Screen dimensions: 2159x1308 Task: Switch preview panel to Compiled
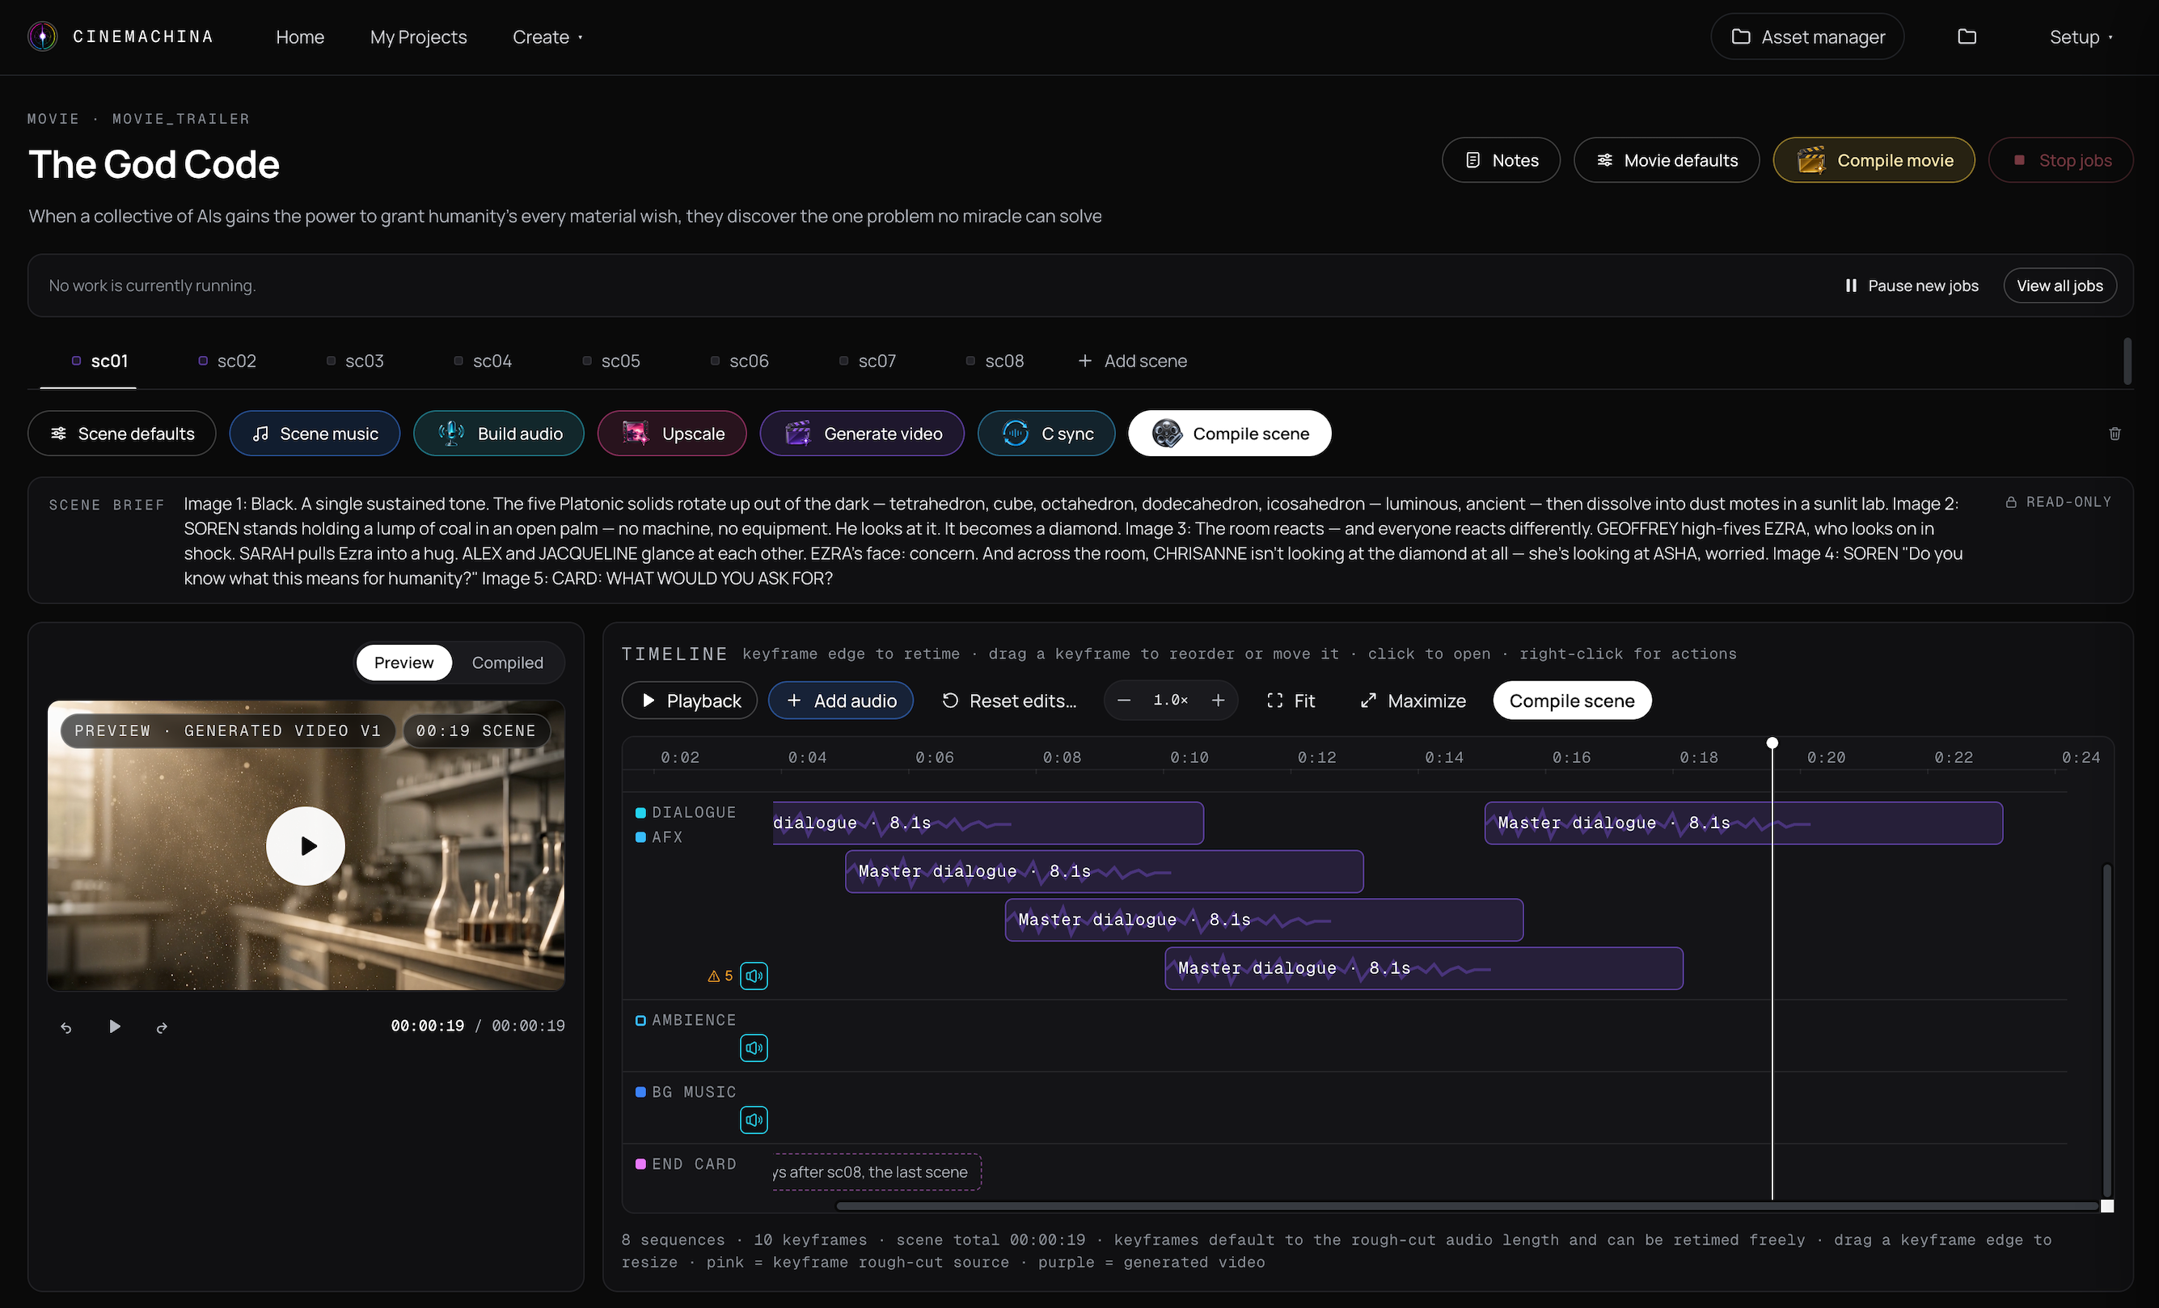point(507,662)
